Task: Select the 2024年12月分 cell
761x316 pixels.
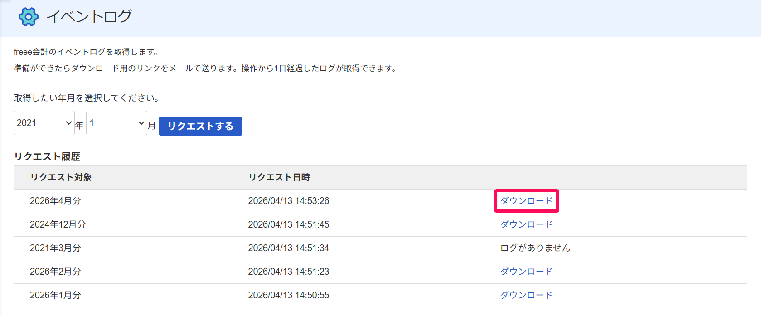Action: 58,224
